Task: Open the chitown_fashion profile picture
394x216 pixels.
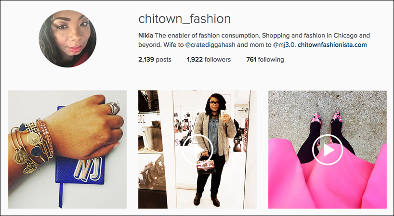Action: 67,38
